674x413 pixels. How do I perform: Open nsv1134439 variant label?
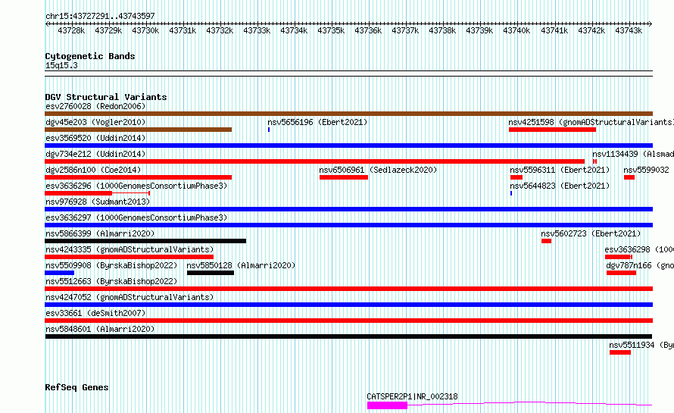click(x=633, y=154)
